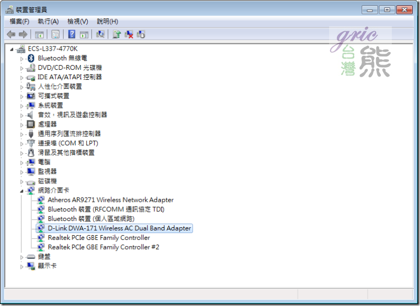
Task: Select the 系統裝置 label
Action: [50, 106]
